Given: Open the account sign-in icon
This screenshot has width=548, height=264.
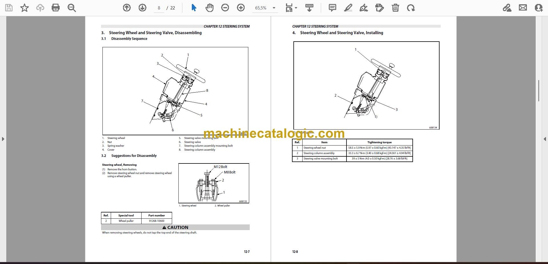Looking at the screenshot, I should click(539, 8).
